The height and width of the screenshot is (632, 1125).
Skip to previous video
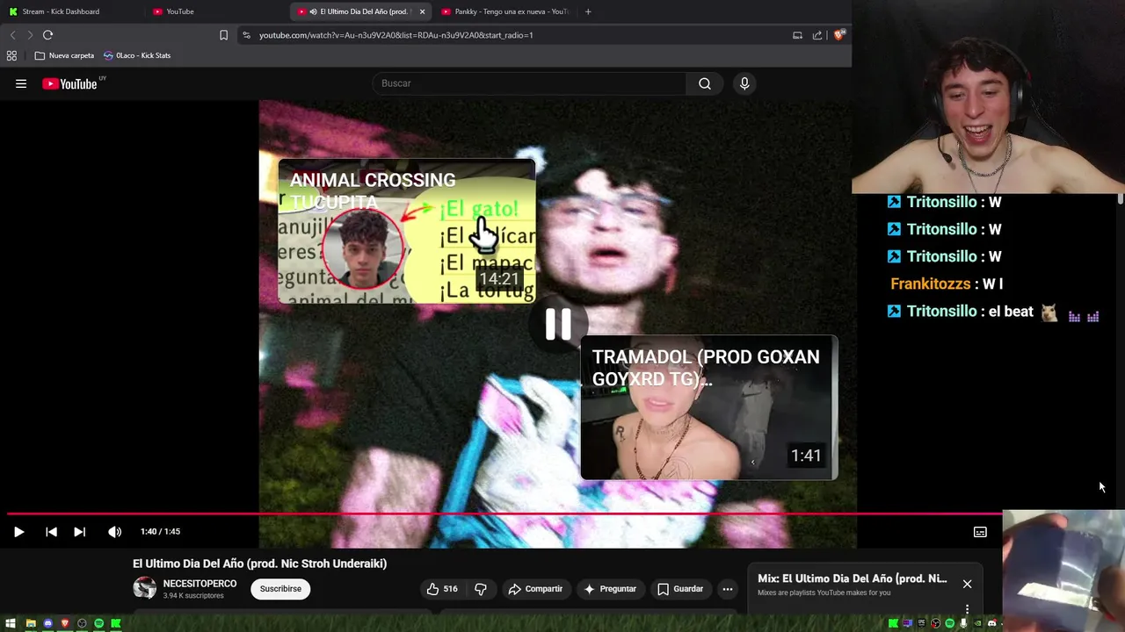pos(51,532)
